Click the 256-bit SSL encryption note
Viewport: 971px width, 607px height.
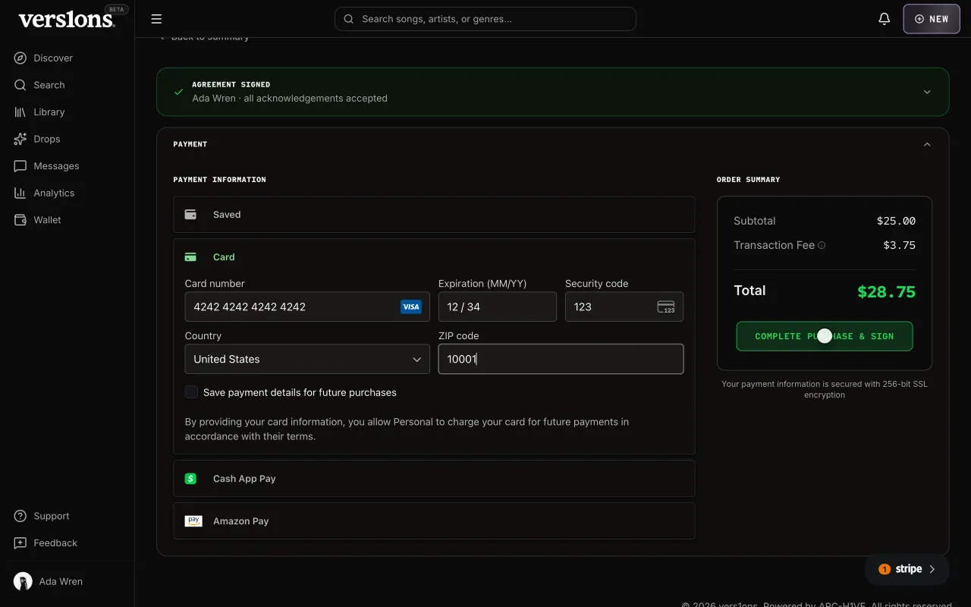pos(825,389)
